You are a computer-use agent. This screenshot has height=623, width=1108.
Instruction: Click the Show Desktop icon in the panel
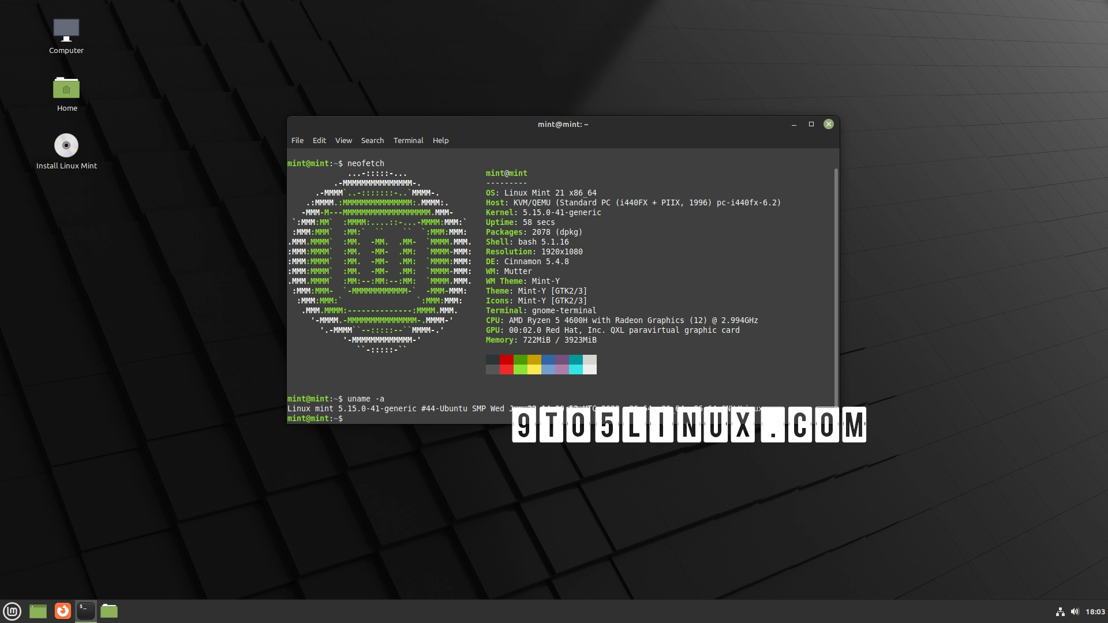[x=38, y=611]
